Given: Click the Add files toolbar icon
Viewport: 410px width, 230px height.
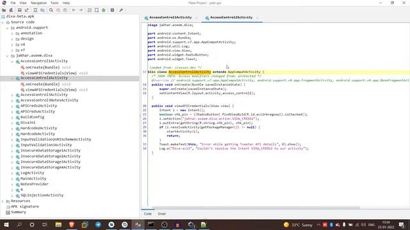Looking at the screenshot, I should [12, 10].
